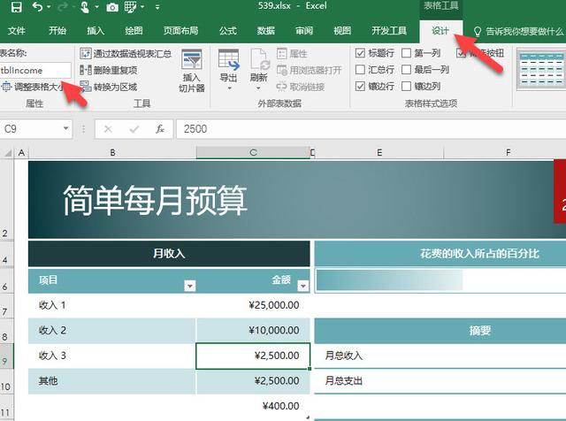Toggle the 最后一列 checkbox
The height and width of the screenshot is (421, 566).
407,69
